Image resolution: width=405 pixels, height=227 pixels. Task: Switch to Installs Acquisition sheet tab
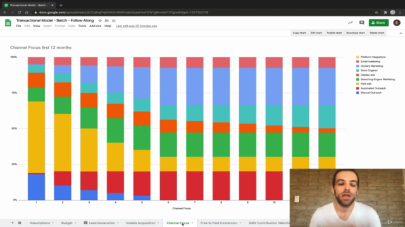(x=140, y=223)
